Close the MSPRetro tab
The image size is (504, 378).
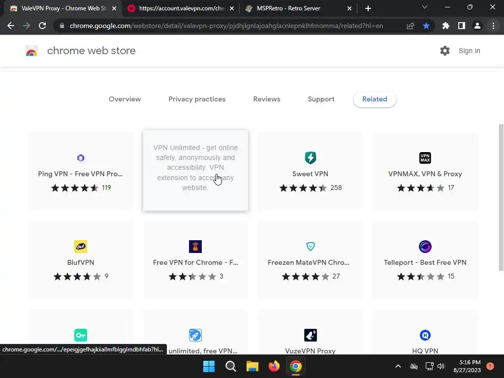pos(349,9)
